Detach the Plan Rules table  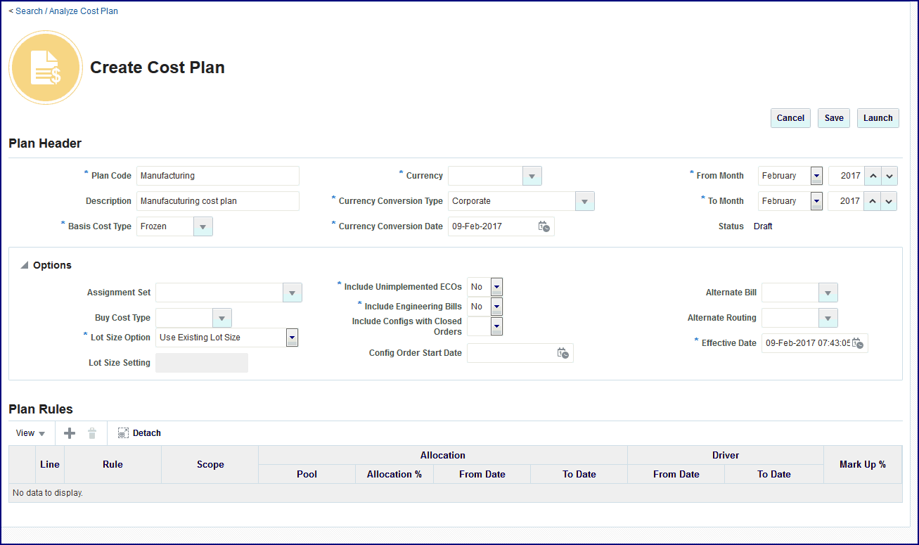140,433
